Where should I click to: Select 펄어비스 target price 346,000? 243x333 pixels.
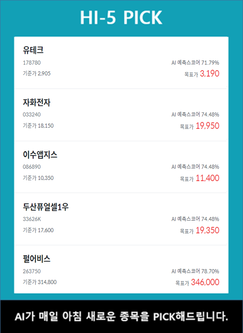click(x=205, y=282)
